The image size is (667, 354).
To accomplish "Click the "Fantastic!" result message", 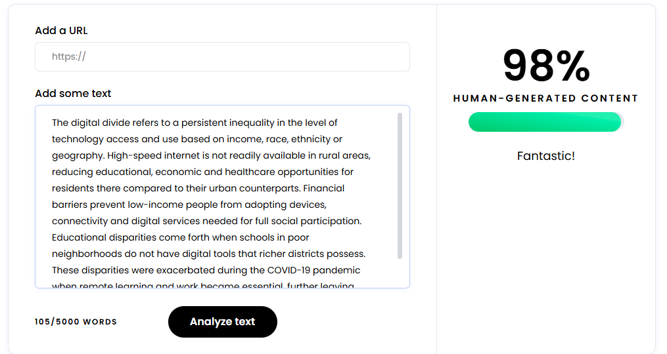I will tap(545, 156).
